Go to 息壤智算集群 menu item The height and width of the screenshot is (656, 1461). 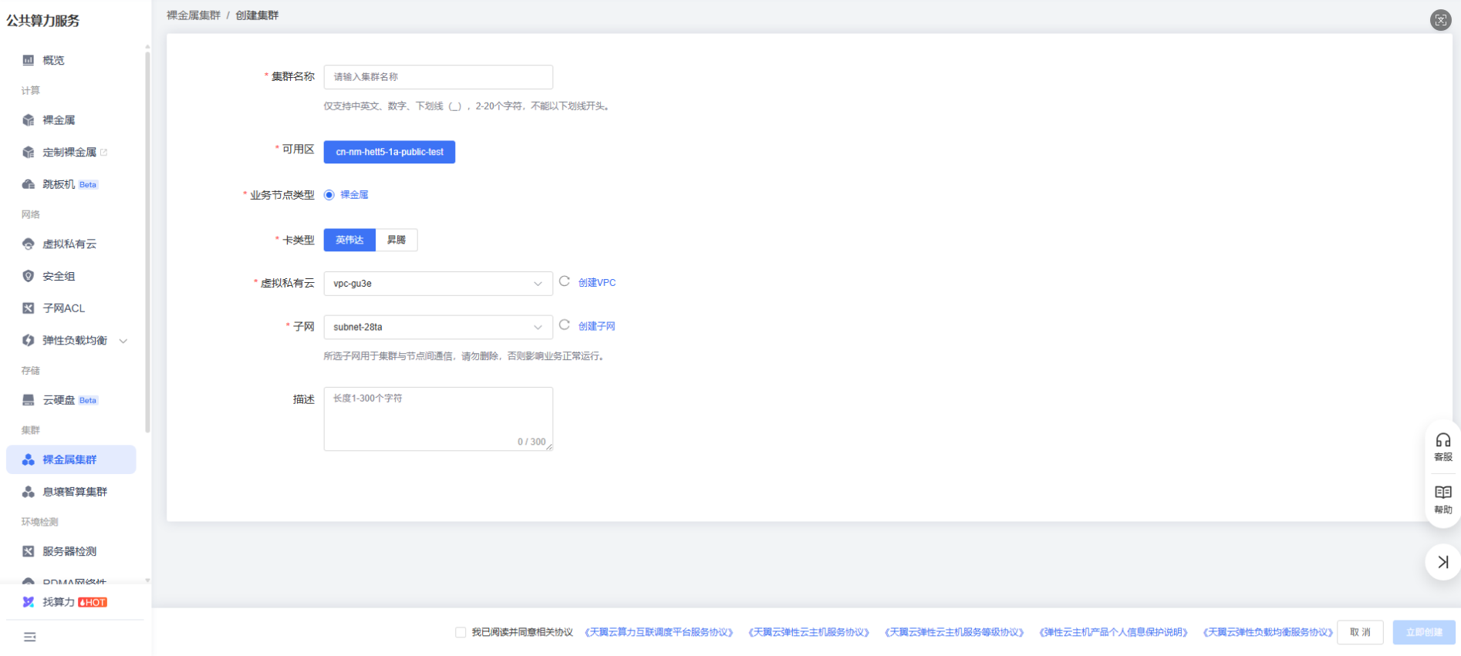point(75,492)
